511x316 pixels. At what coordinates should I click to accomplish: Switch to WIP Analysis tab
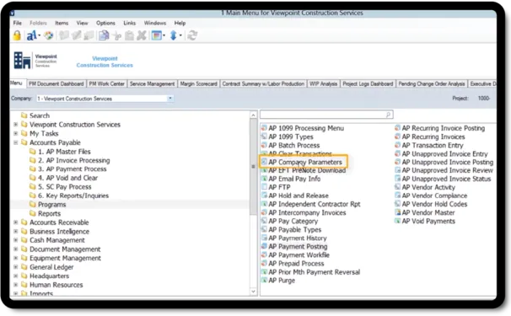coord(323,83)
